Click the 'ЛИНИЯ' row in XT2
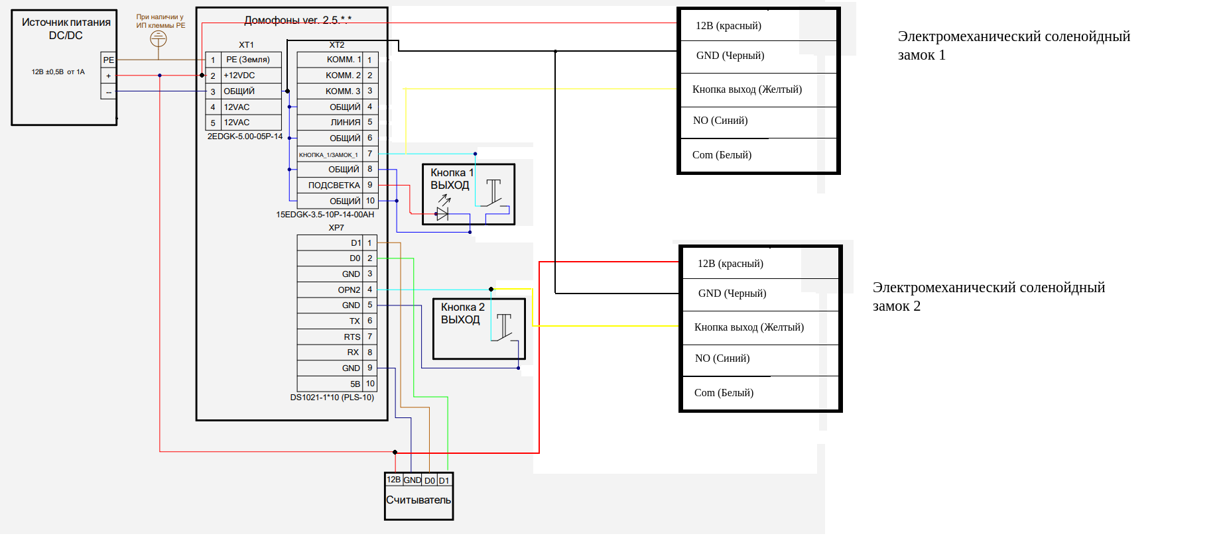The width and height of the screenshot is (1221, 538). coord(338,123)
